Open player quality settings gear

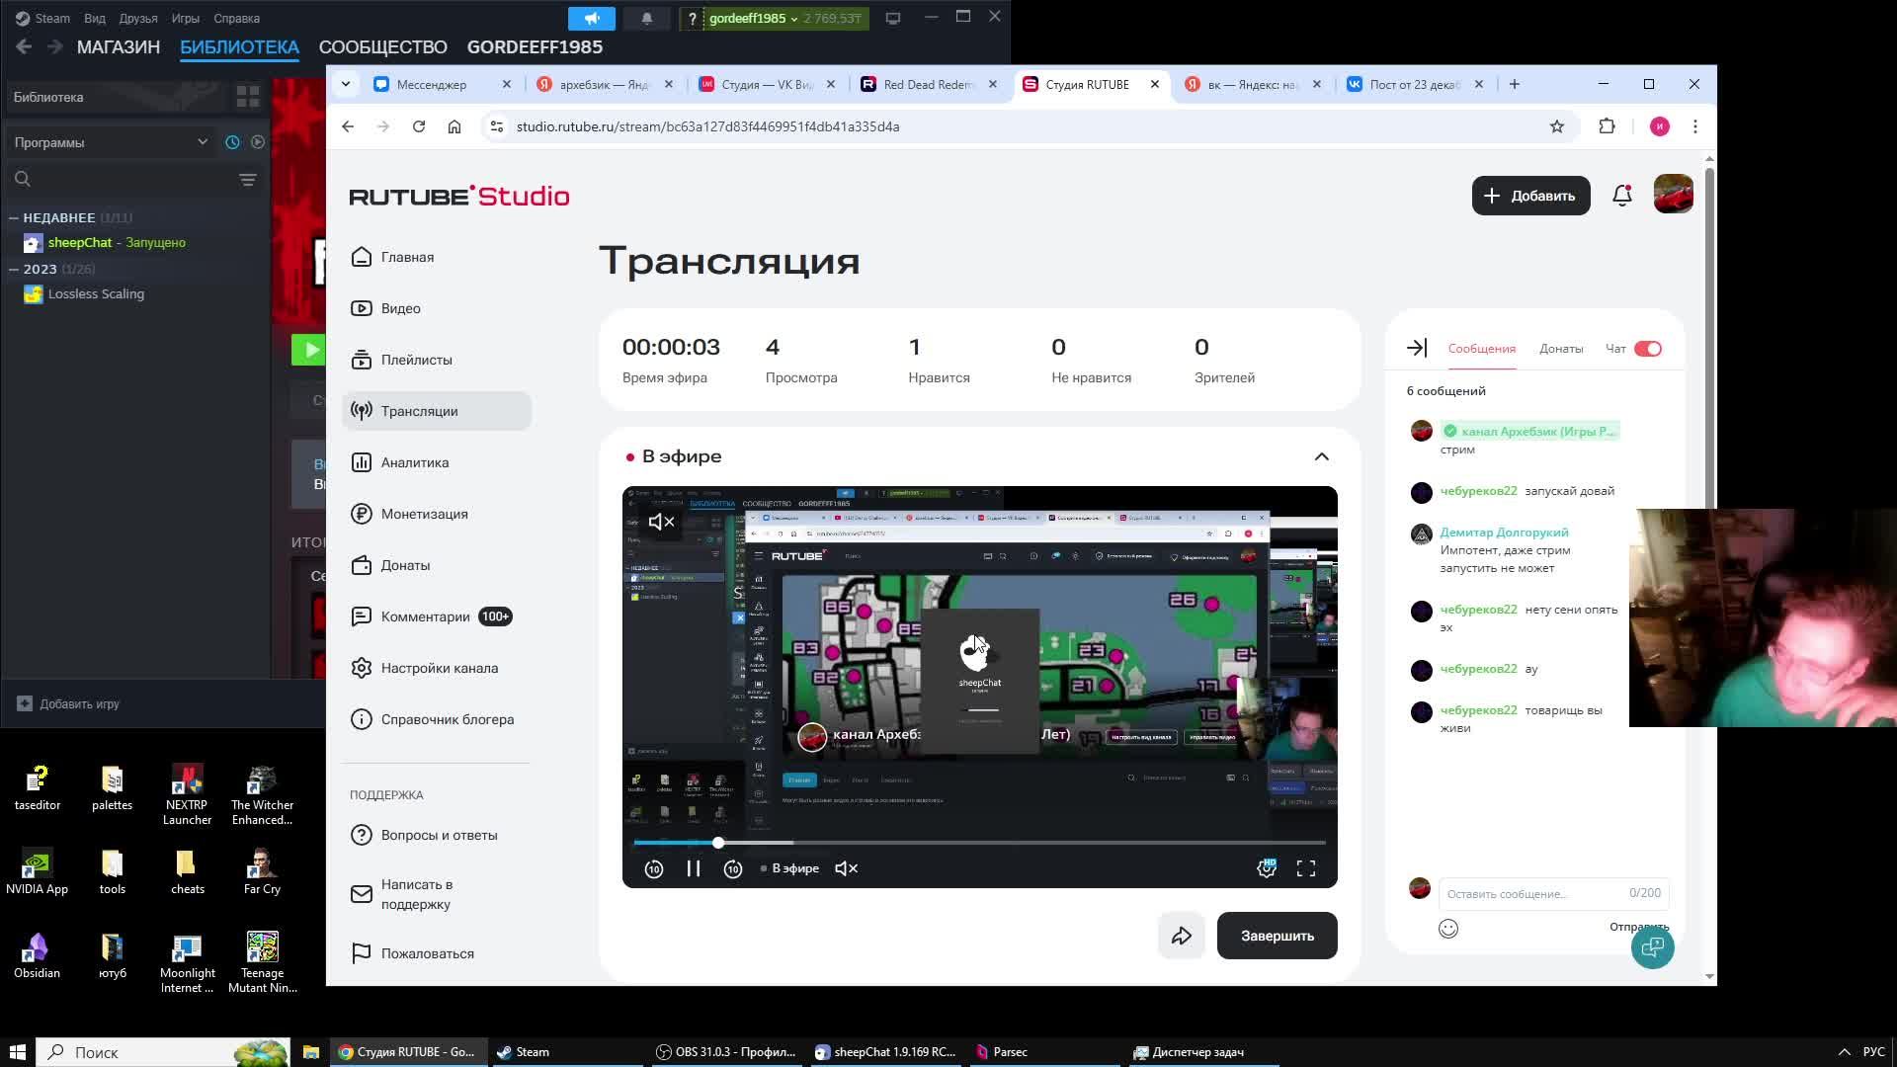point(1266,868)
